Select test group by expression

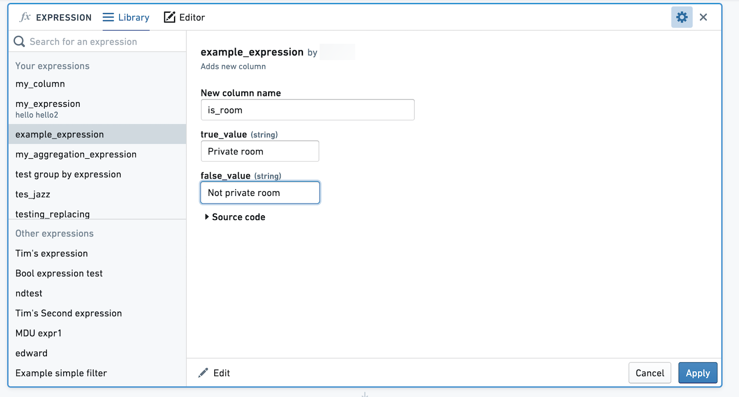pos(97,174)
